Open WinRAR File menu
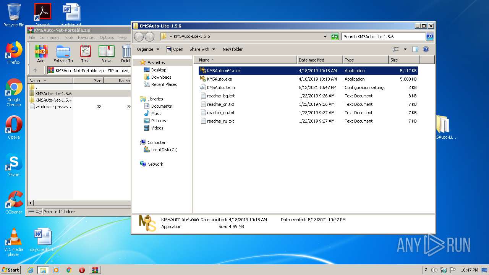This screenshot has width=489, height=275. [x=32, y=37]
